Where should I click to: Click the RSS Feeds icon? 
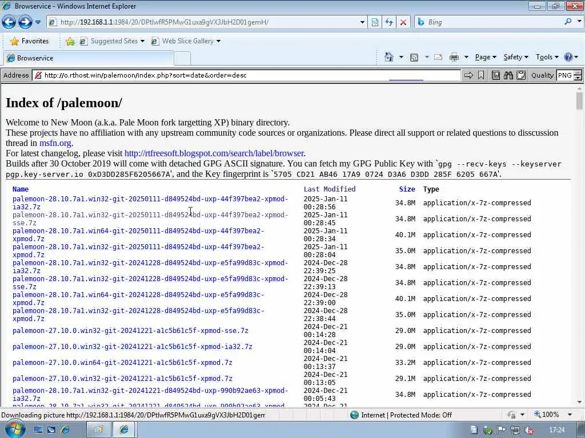[x=414, y=58]
